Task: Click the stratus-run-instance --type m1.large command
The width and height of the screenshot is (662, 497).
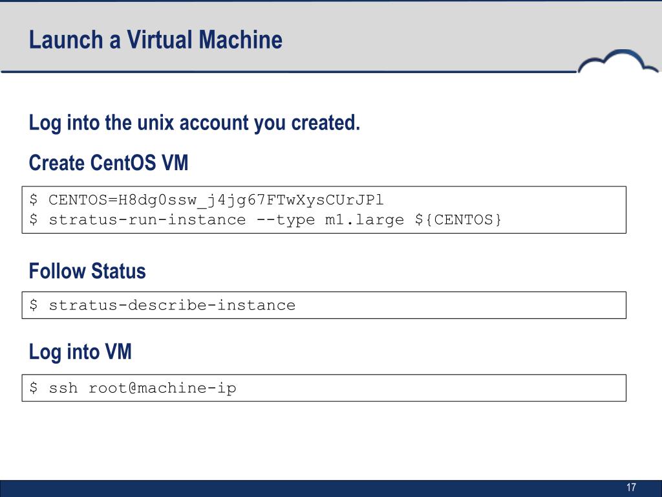Action: point(266,220)
